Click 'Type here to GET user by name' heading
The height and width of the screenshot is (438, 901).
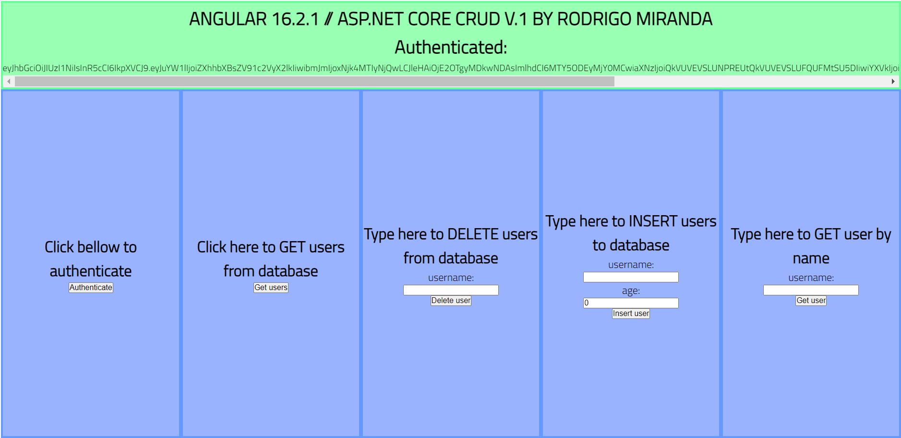pyautogui.click(x=811, y=246)
